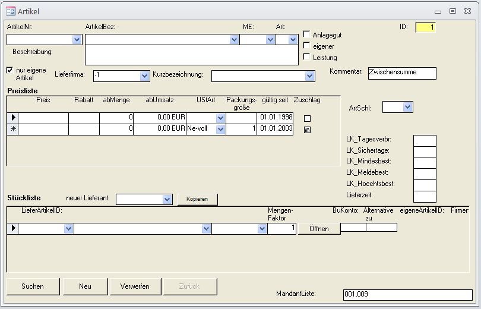Screen dimensions: 481x309
Task: Open the Art dropdown
Action: click(293, 40)
